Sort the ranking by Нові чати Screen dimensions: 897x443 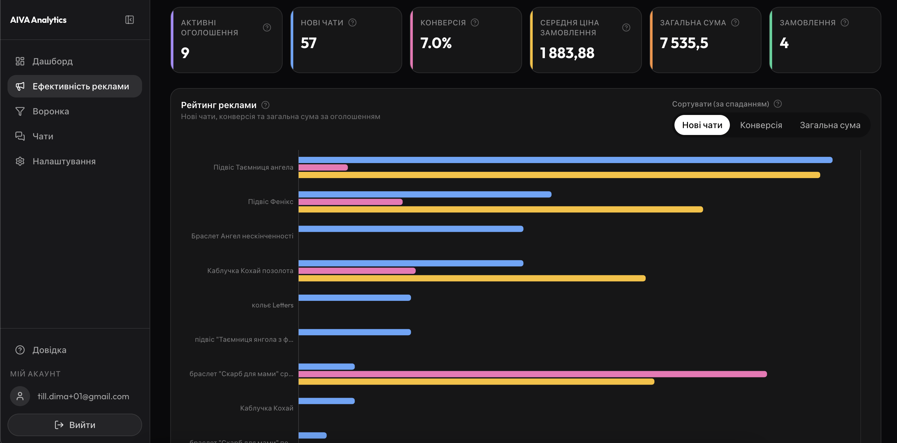click(702, 125)
